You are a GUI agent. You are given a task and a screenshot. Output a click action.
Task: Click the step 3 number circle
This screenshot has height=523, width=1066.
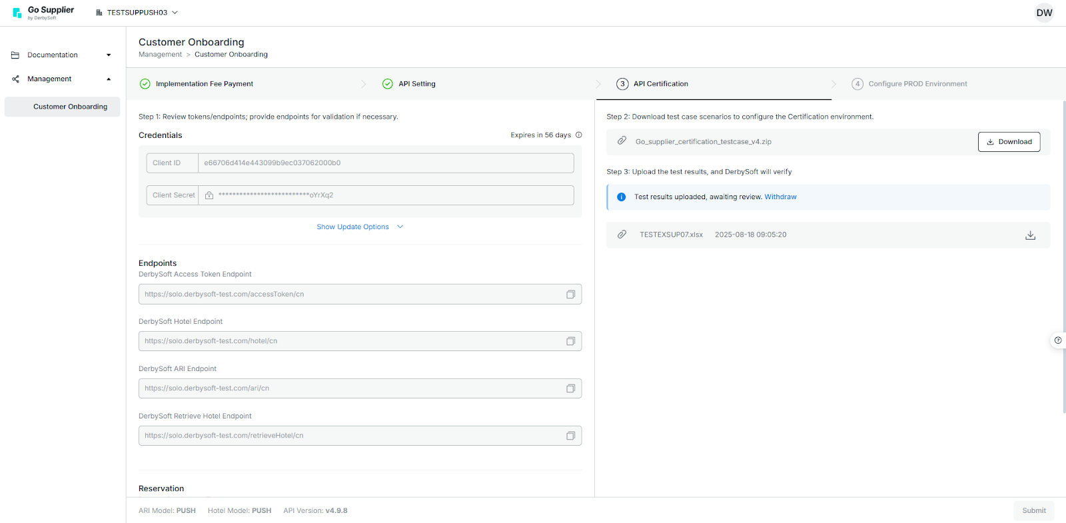point(622,84)
